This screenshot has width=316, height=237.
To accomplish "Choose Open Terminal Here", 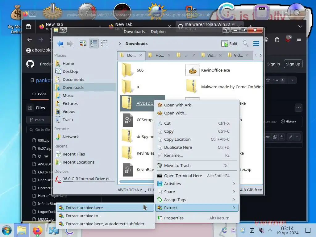I will point(197,176).
